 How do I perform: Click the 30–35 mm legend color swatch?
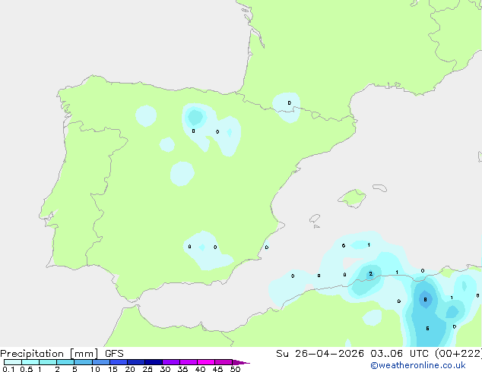170,362
